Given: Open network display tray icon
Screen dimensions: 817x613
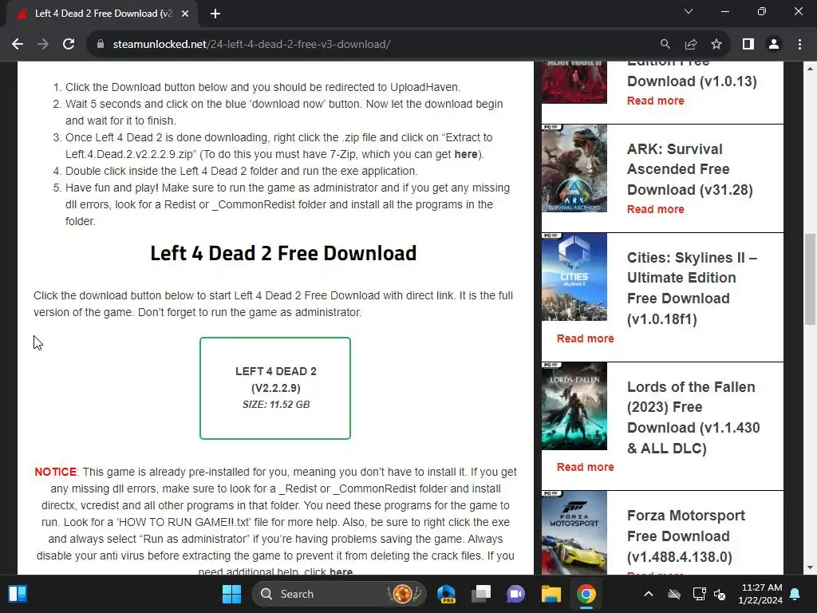Looking at the screenshot, I should pos(699,594).
